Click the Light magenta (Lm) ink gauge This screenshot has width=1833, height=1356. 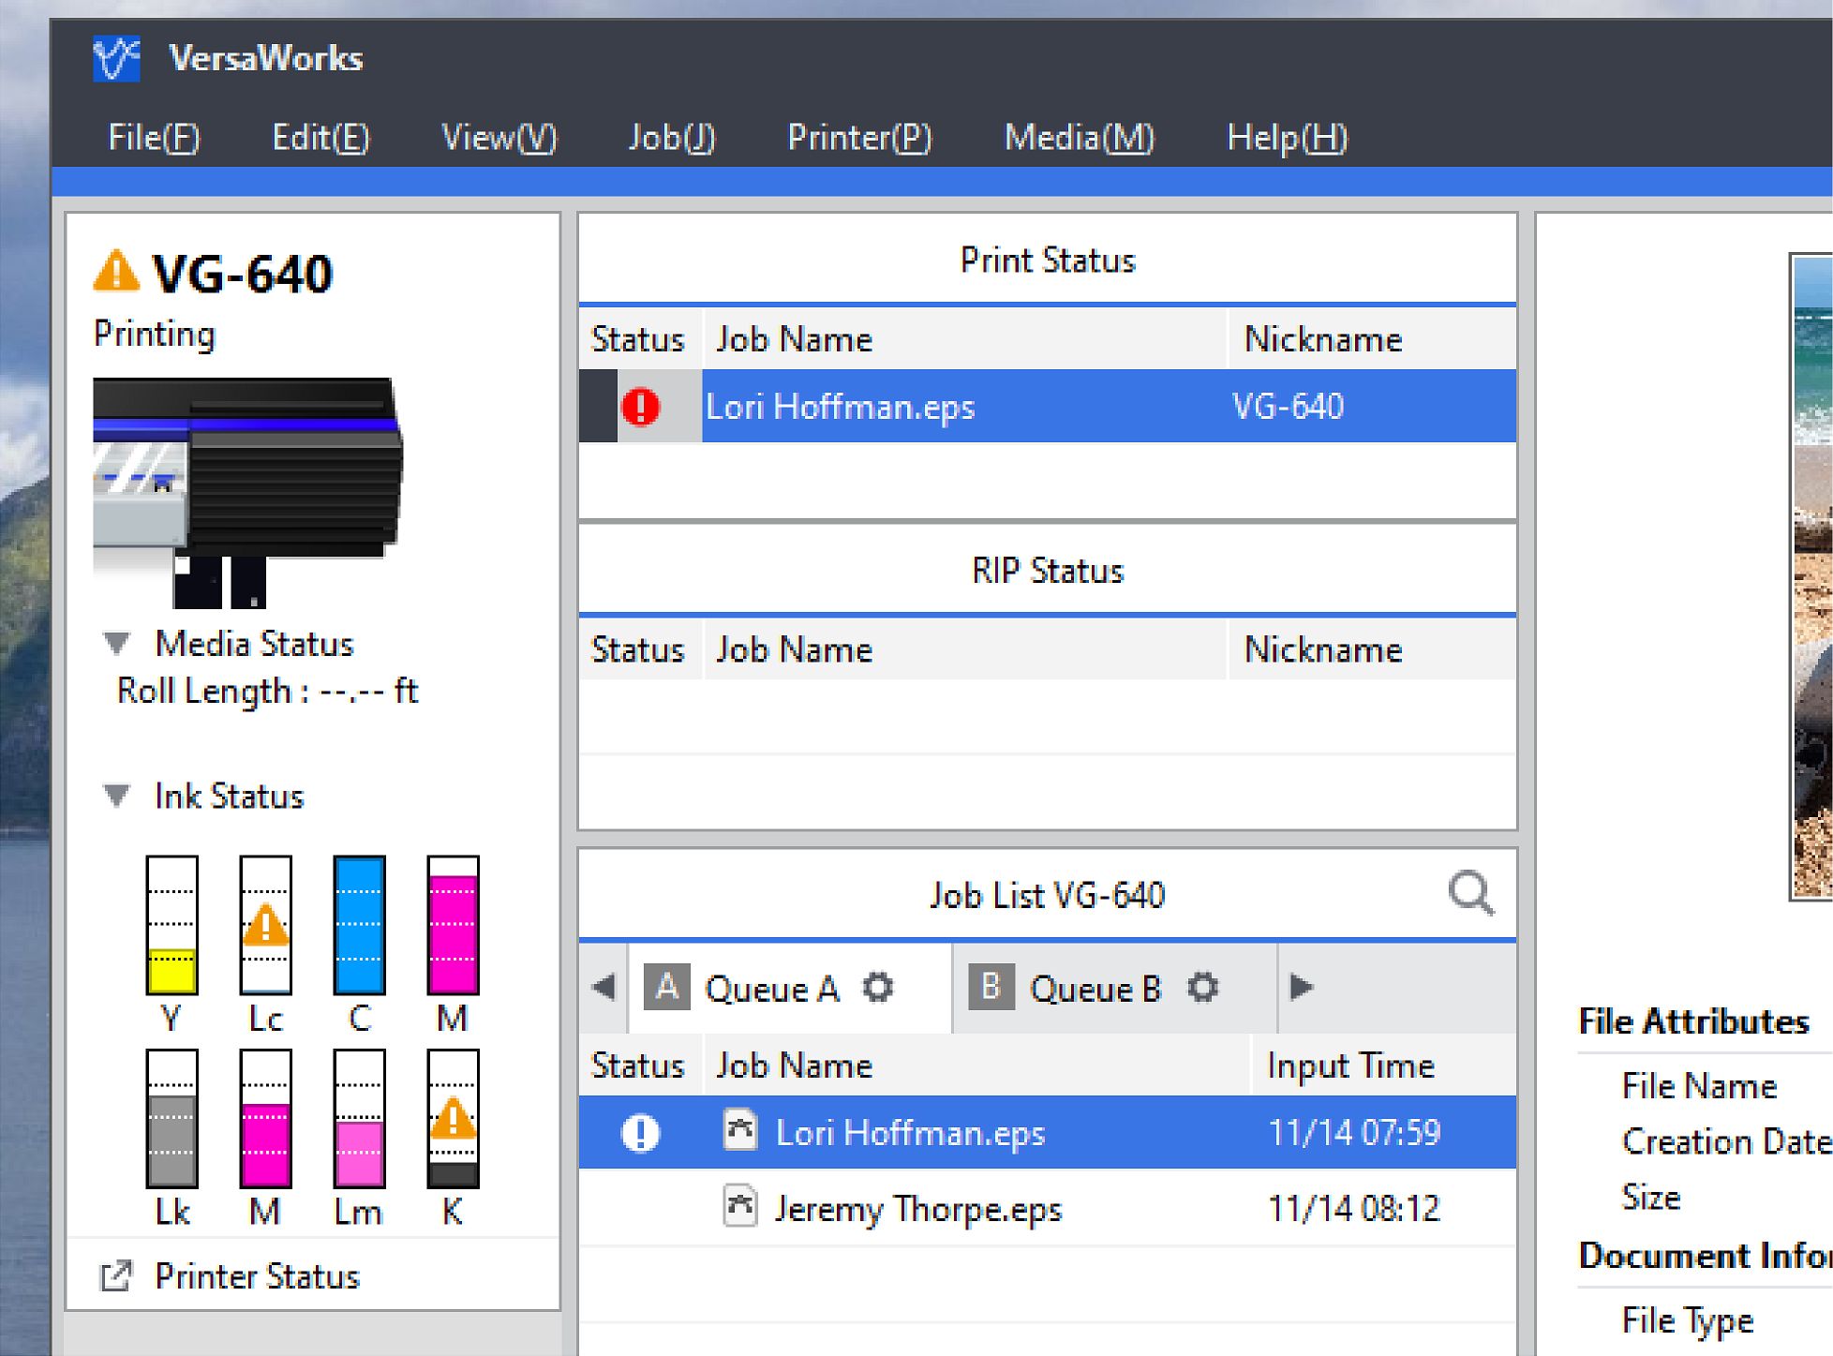(x=360, y=1118)
